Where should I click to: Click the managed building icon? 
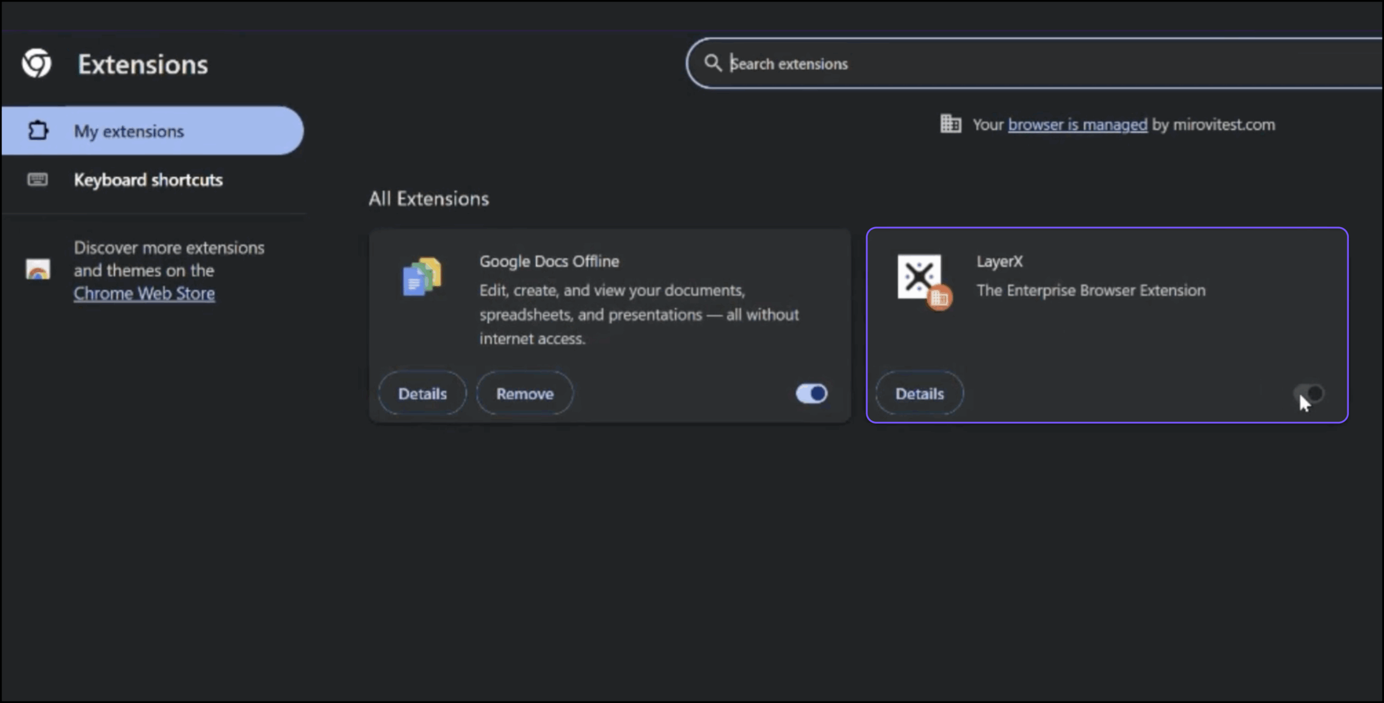click(x=950, y=124)
